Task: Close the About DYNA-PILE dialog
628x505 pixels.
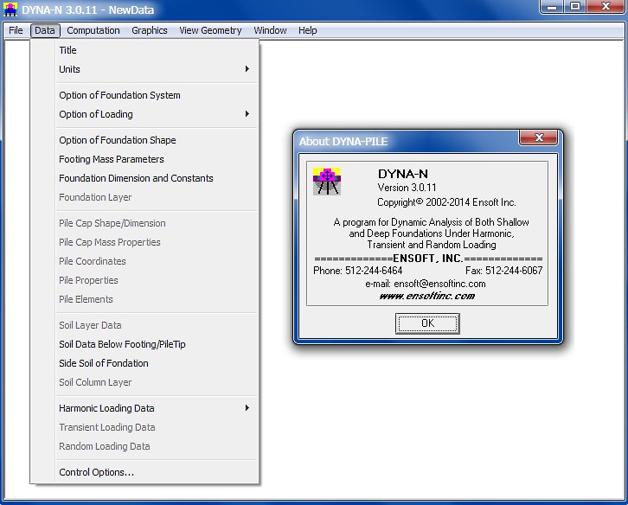Action: 538,137
